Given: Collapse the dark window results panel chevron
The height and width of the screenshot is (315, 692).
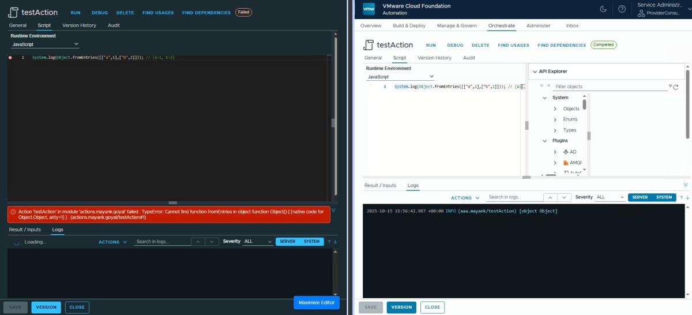Looking at the screenshot, I should (x=333, y=210).
